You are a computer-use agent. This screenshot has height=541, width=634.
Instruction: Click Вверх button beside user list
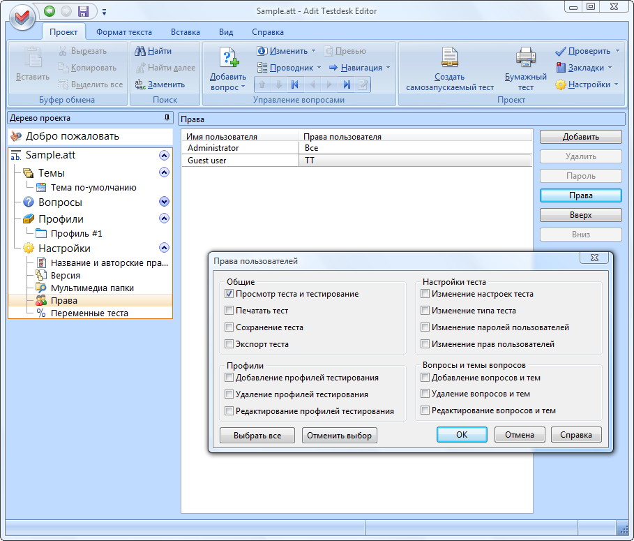tap(580, 215)
